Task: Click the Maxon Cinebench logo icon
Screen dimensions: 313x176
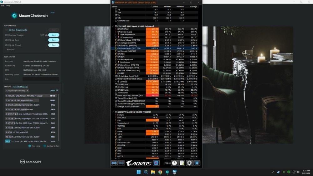Action: pyautogui.click(x=14, y=16)
